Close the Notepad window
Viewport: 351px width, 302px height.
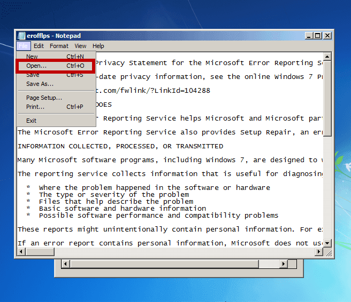pos(327,36)
